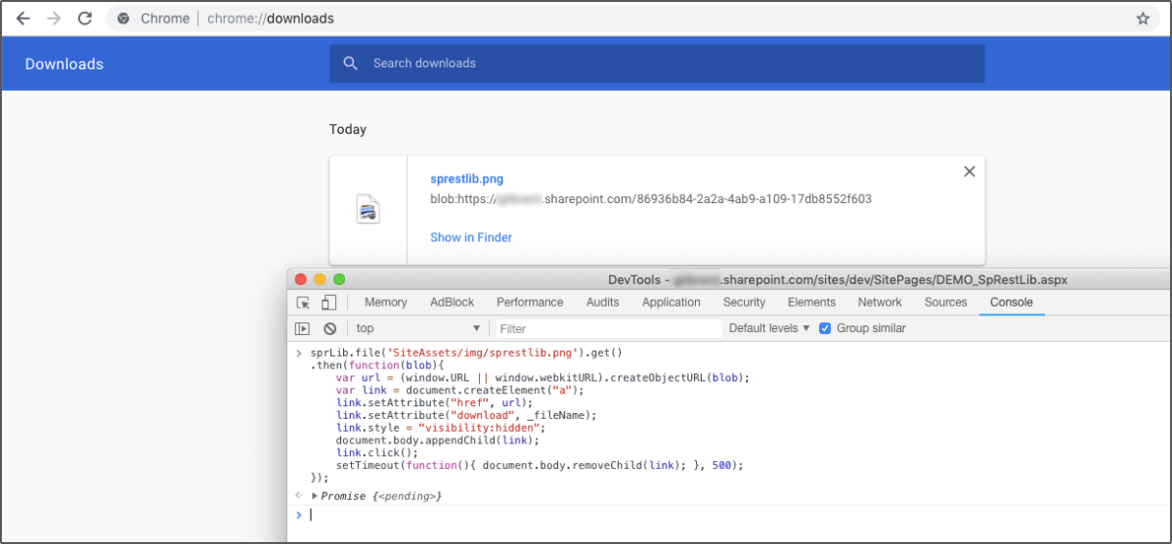
Task: Bookmark this page with the star icon
Action: (x=1143, y=19)
